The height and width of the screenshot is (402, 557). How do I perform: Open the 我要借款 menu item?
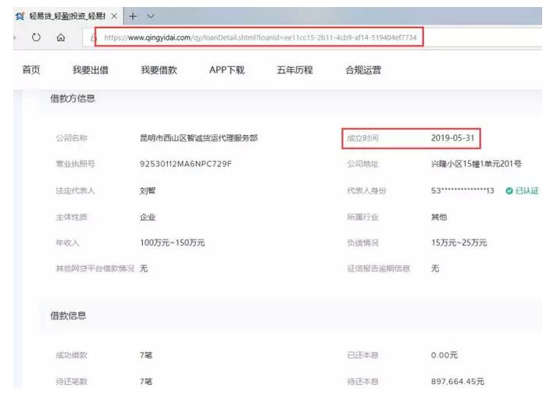click(159, 70)
